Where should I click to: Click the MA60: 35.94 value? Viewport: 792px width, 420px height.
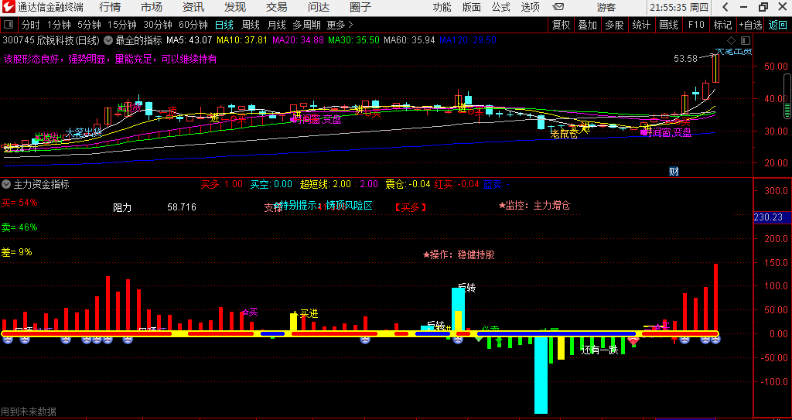coord(409,40)
